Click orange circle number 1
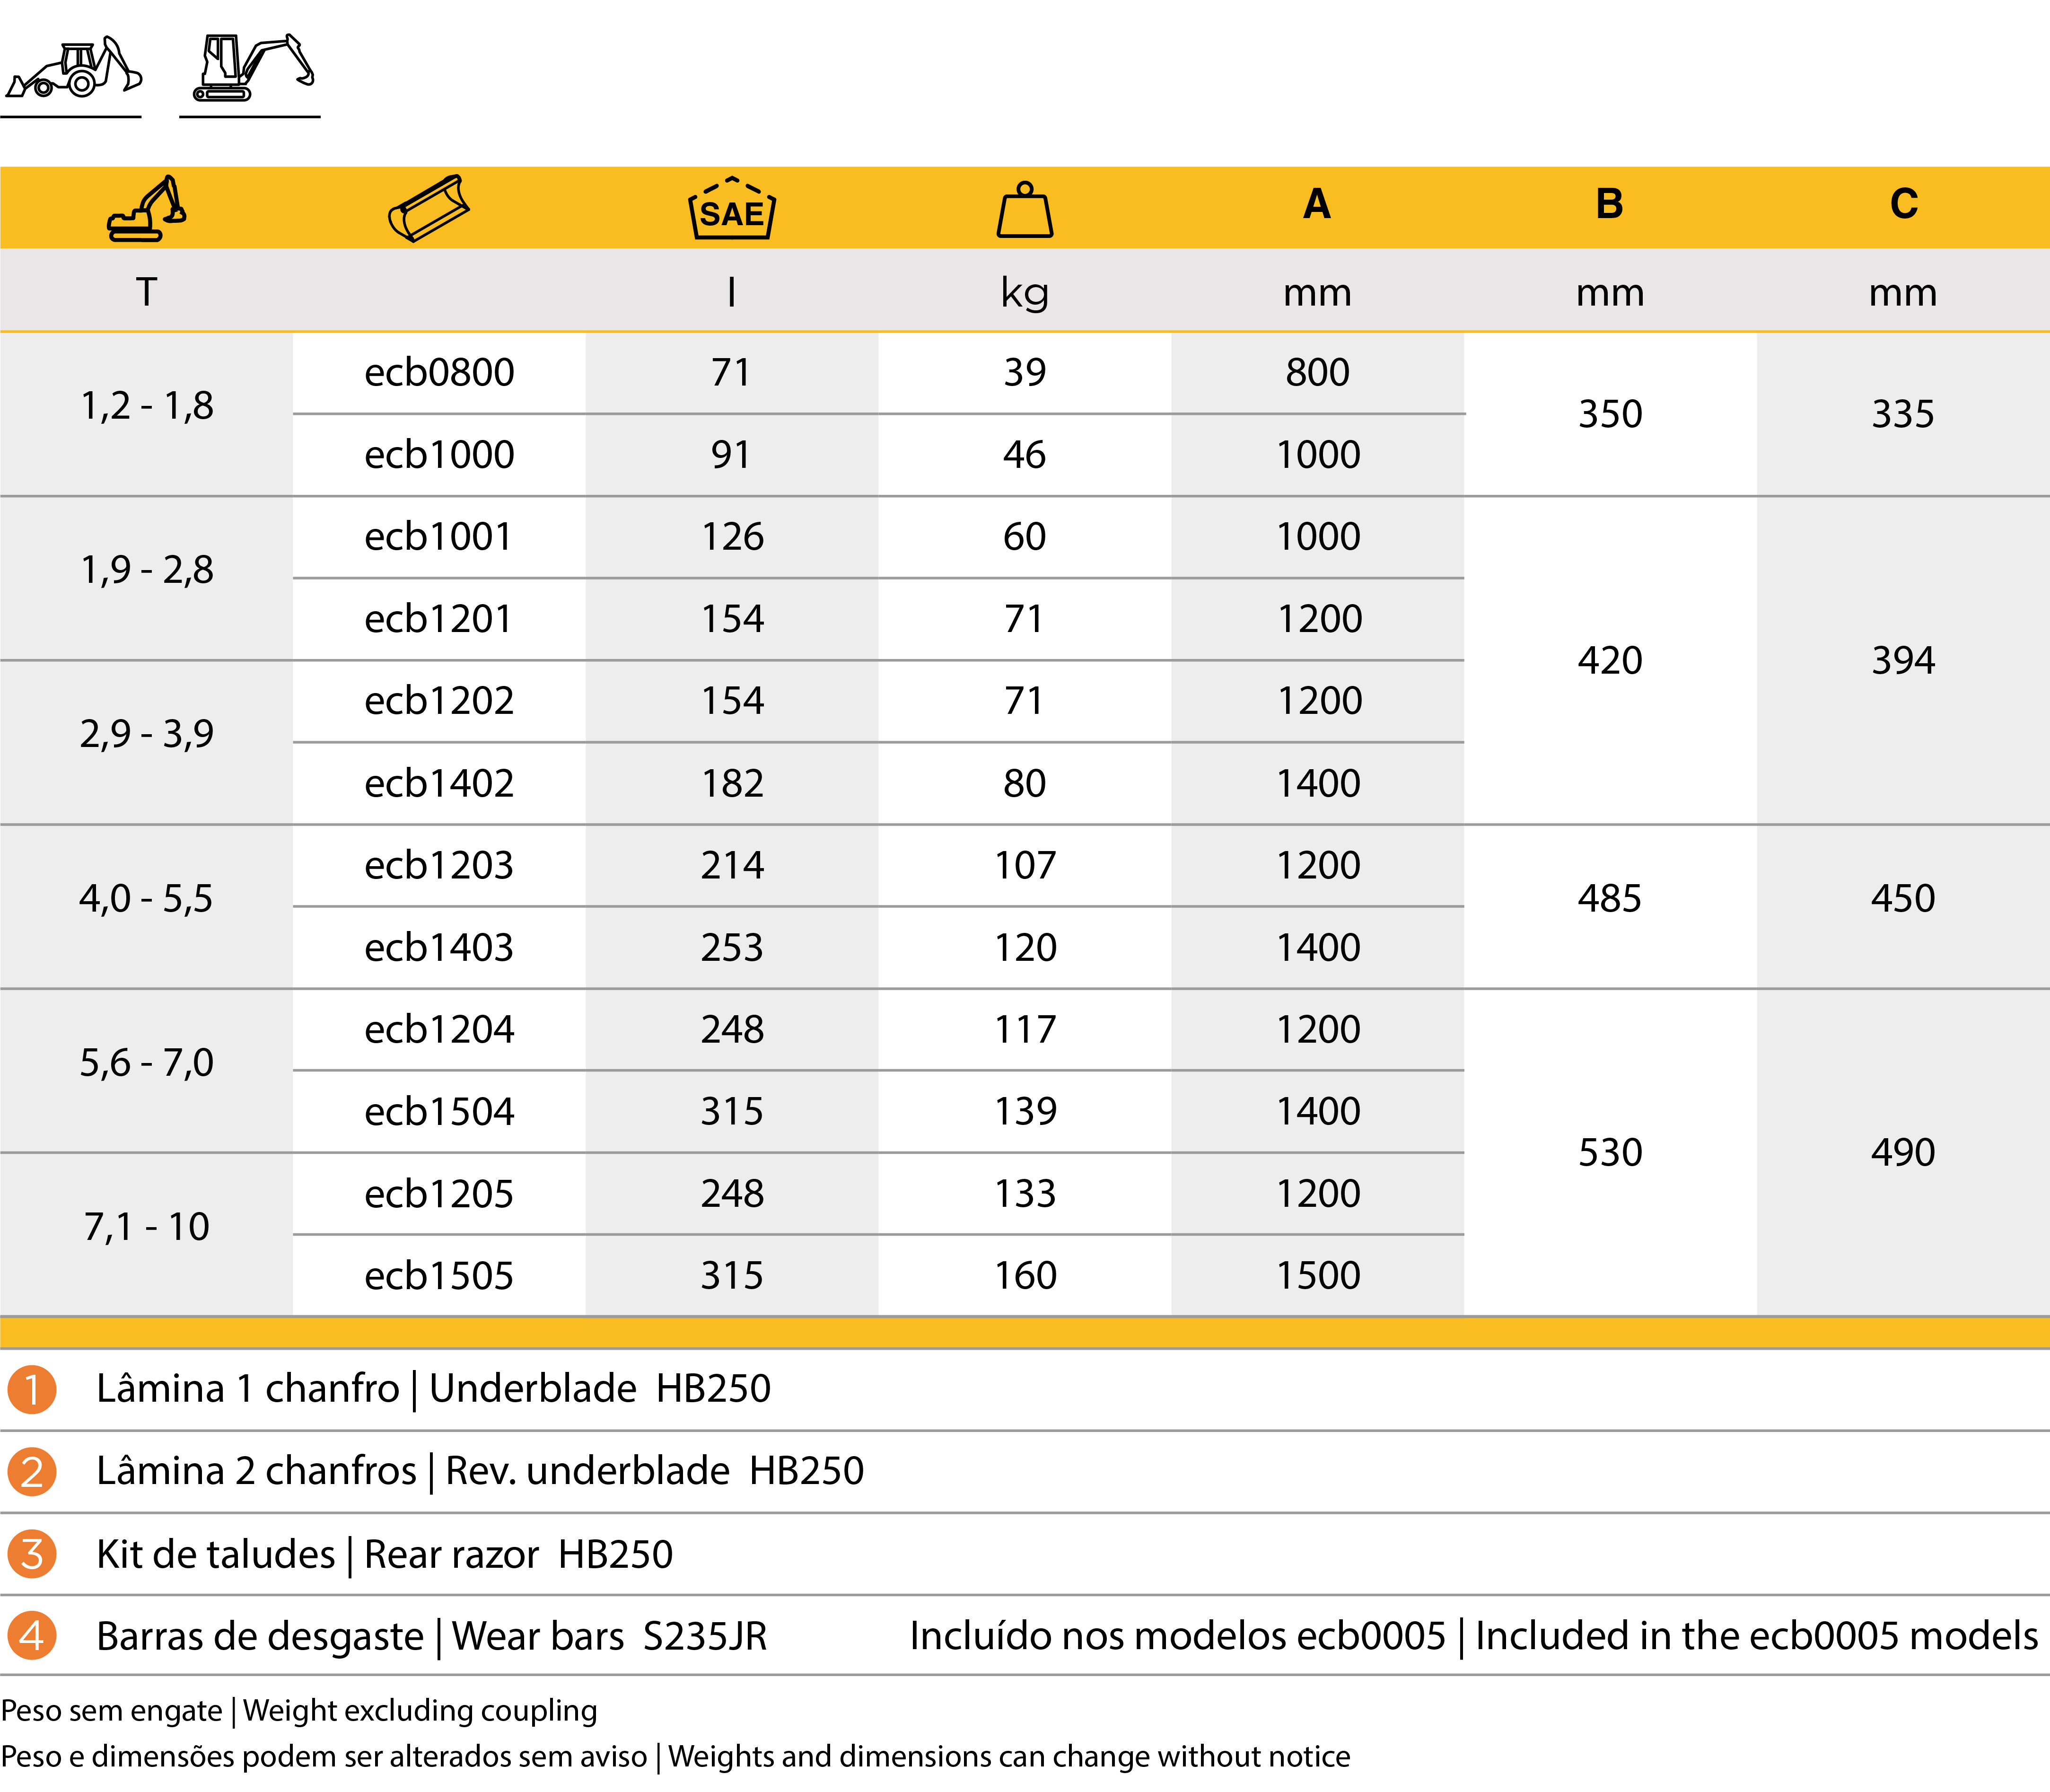 [x=32, y=1389]
